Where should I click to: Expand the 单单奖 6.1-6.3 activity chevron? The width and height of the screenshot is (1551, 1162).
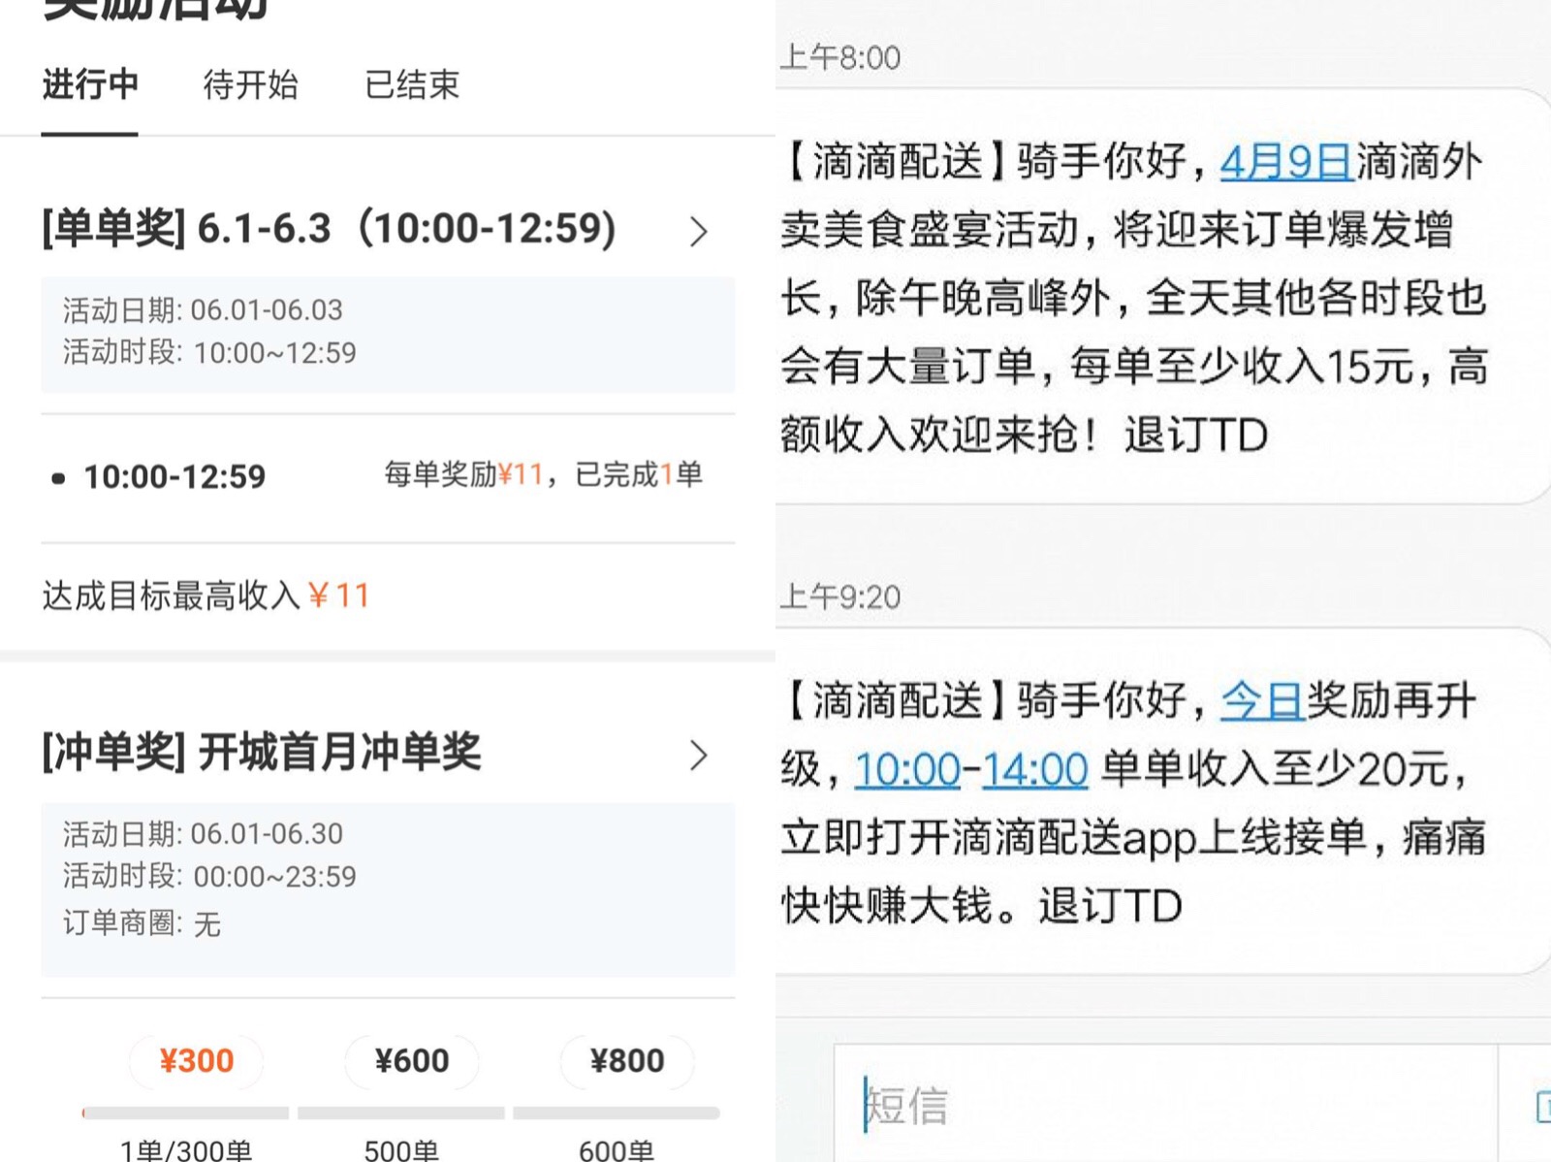pyautogui.click(x=699, y=231)
